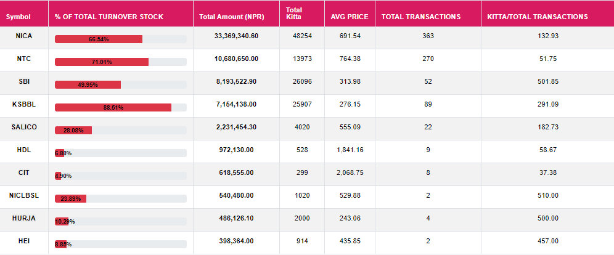Image resolution: width=614 pixels, height=255 pixels.
Task: Click KSBBL total transactions 89
Action: tap(428, 105)
